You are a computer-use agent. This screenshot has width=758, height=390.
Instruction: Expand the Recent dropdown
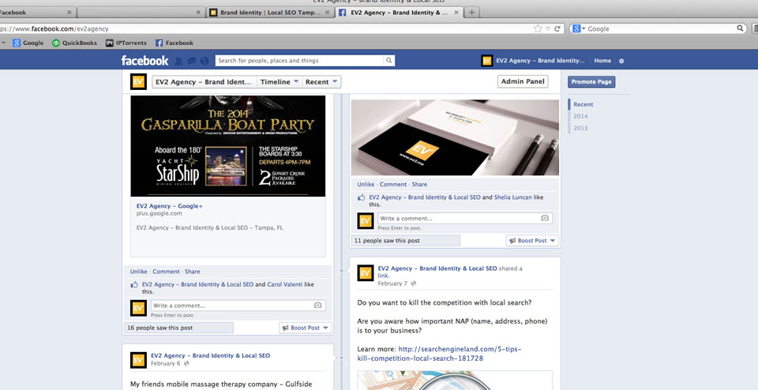click(x=321, y=81)
